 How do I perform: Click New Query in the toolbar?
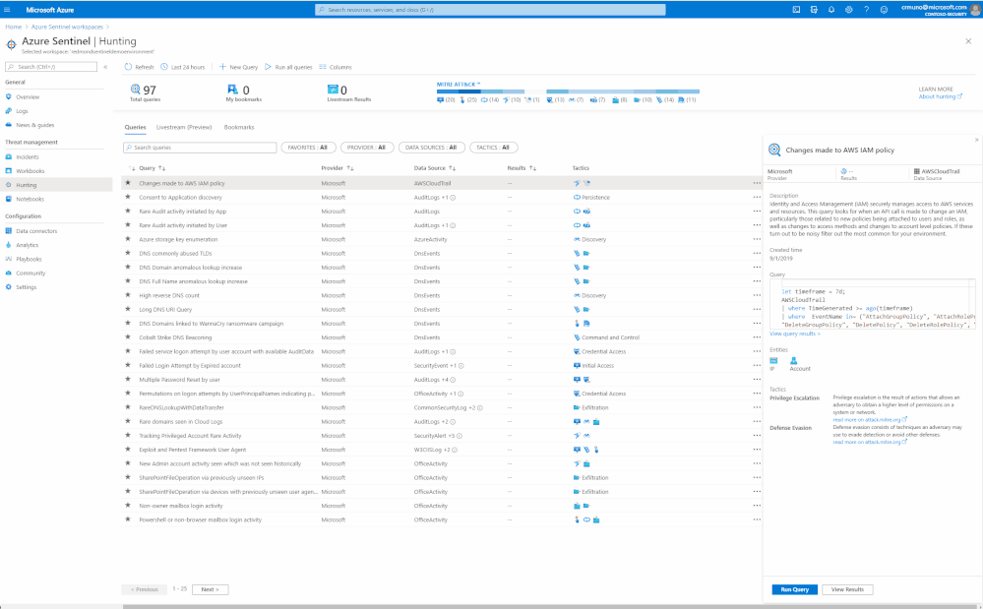point(238,67)
